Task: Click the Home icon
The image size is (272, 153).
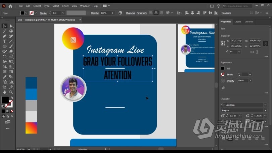Action: [10, 6]
